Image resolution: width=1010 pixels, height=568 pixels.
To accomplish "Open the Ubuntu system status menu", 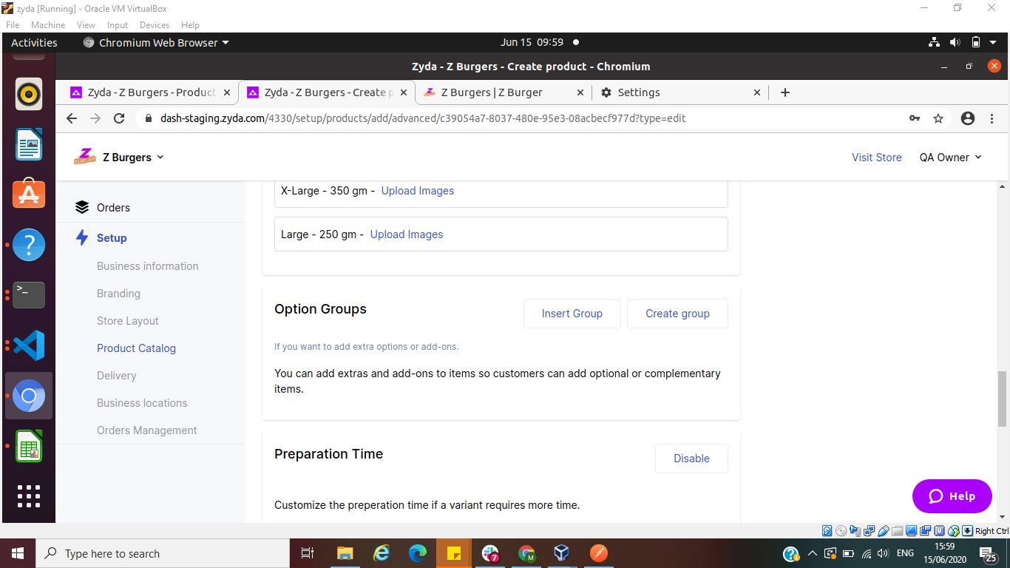I will click(963, 43).
